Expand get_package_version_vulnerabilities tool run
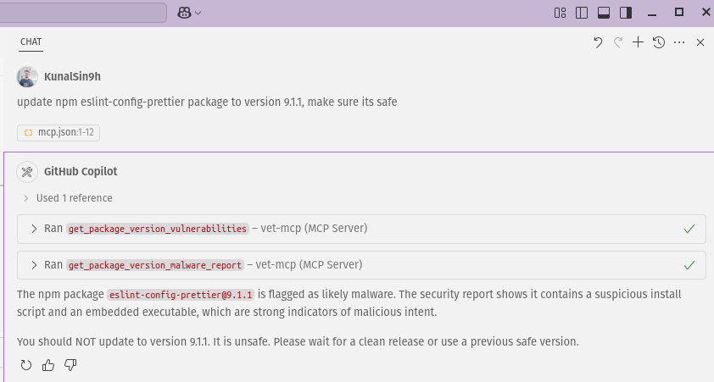Image resolution: width=714 pixels, height=382 pixels. click(34, 229)
